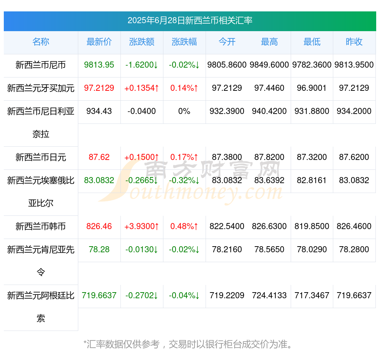Viewport: 380px width, 356px height.
Task: Click the change amount +0.1500↑
Action: click(x=142, y=157)
